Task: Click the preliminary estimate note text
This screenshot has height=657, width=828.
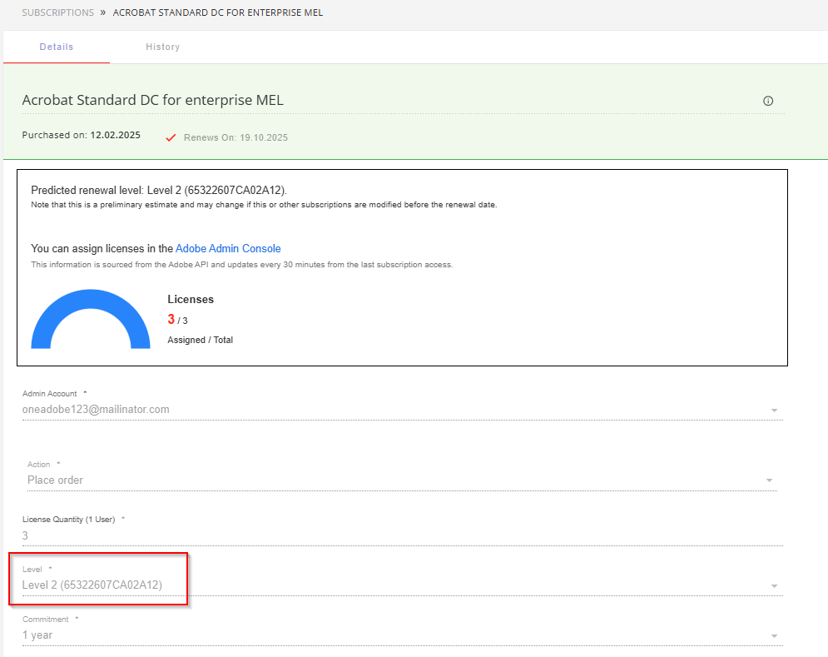Action: [x=264, y=205]
